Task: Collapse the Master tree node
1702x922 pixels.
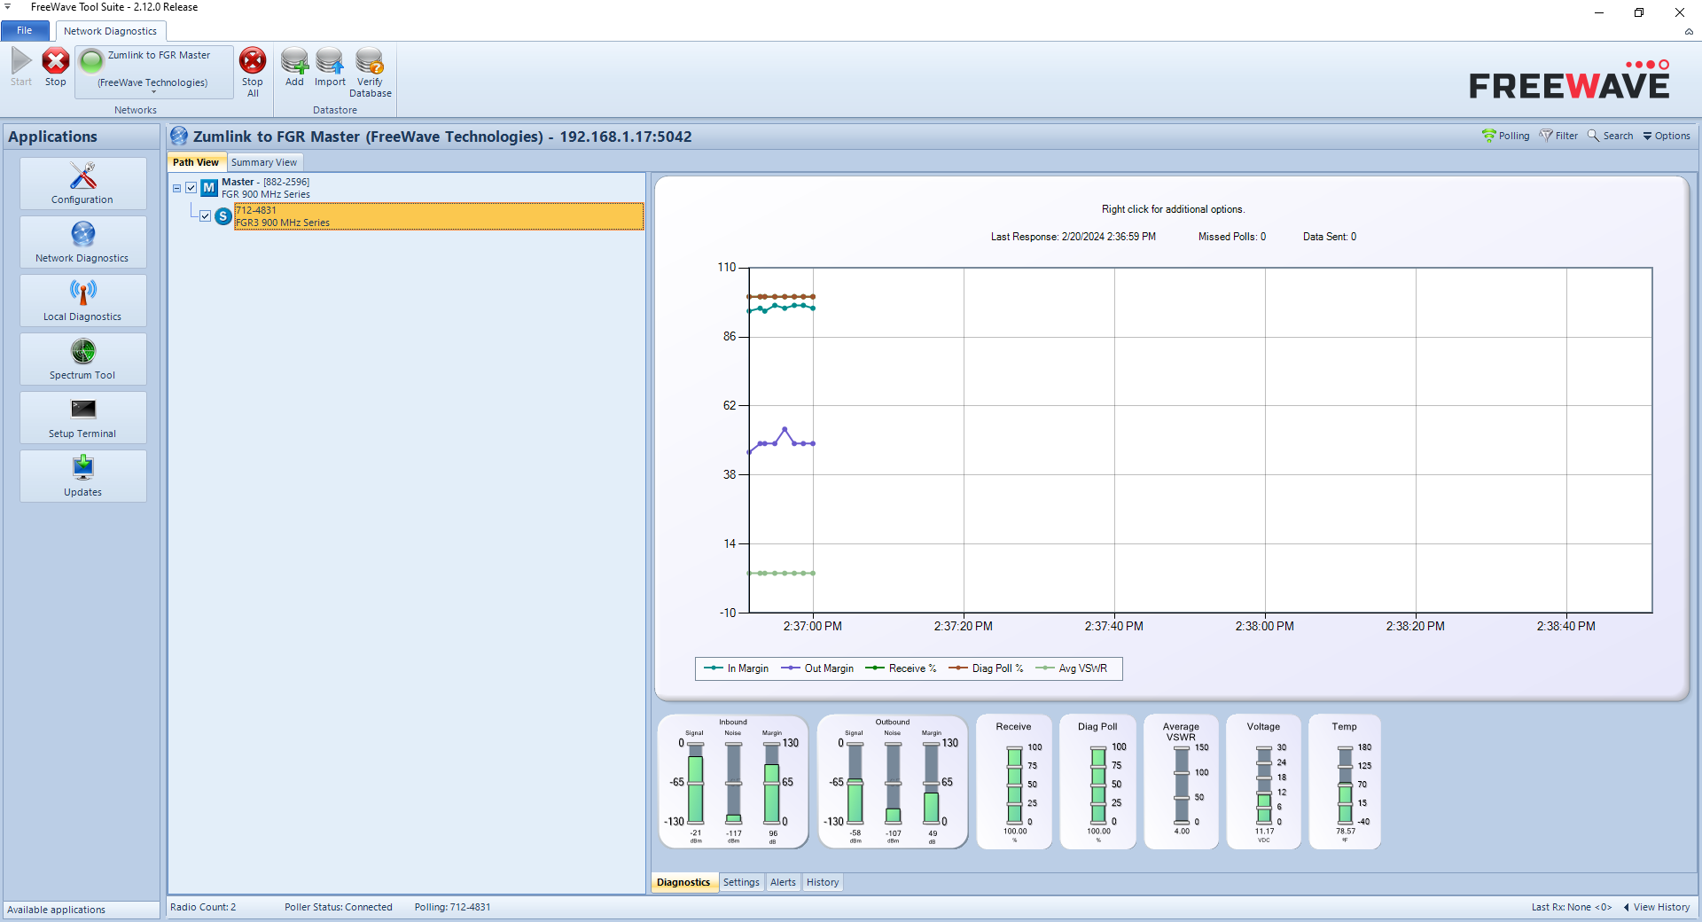Action: tap(176, 188)
